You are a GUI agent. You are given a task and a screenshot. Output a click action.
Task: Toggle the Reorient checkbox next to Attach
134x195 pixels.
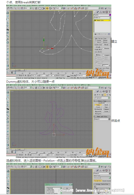pos(103,48)
